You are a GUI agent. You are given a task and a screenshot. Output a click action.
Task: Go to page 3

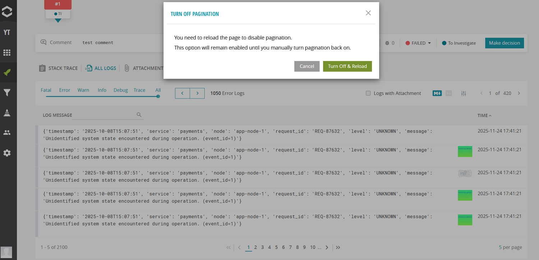[263, 247]
